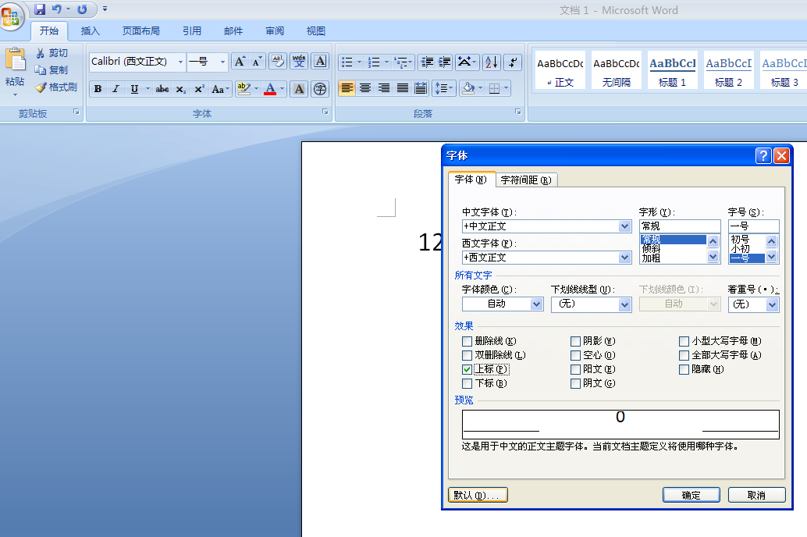Screen dimensions: 807x537
Task: Insert enclosed character icon
Action: point(320,89)
